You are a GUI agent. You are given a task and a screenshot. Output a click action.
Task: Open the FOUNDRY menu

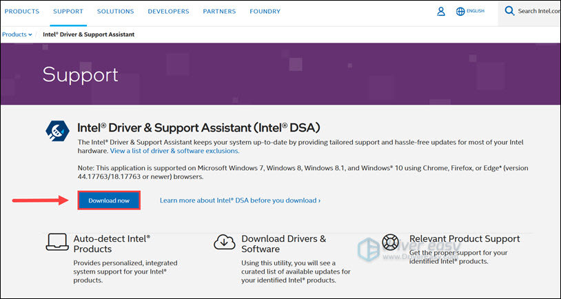266,12
